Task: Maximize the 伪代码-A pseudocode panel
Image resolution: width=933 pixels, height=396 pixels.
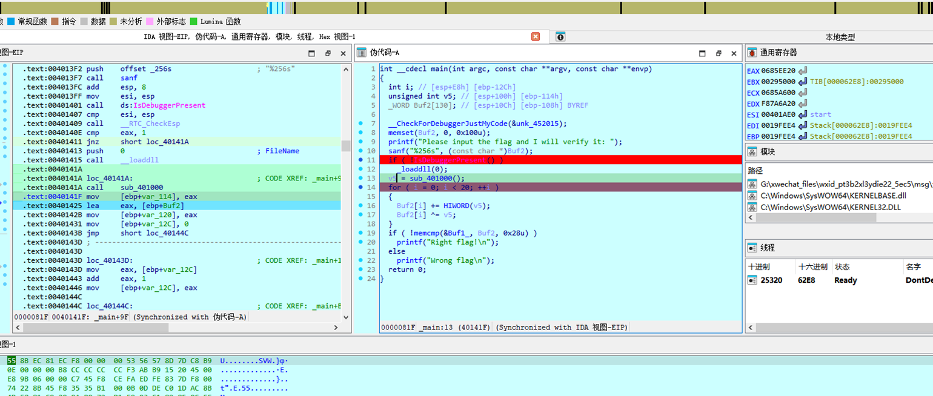Action: click(702, 53)
